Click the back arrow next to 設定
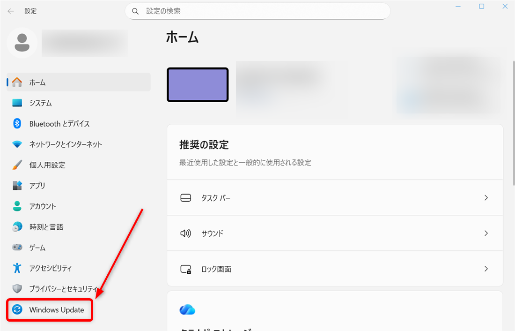 [x=10, y=11]
